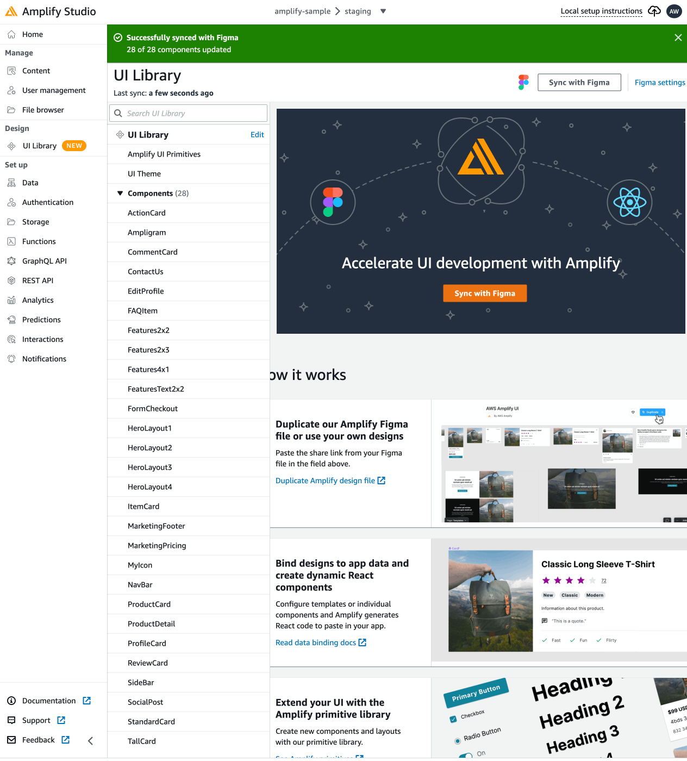Click the File browser folder icon

(x=11, y=110)
